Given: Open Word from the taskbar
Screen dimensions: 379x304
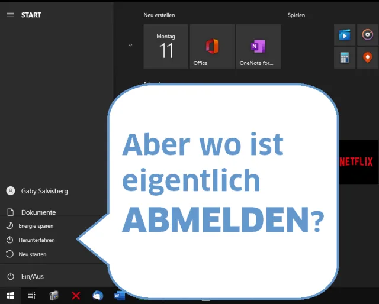Looking at the screenshot, I should 120,295.
